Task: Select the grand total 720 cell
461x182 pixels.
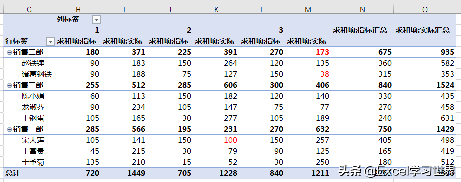Action: coord(78,173)
